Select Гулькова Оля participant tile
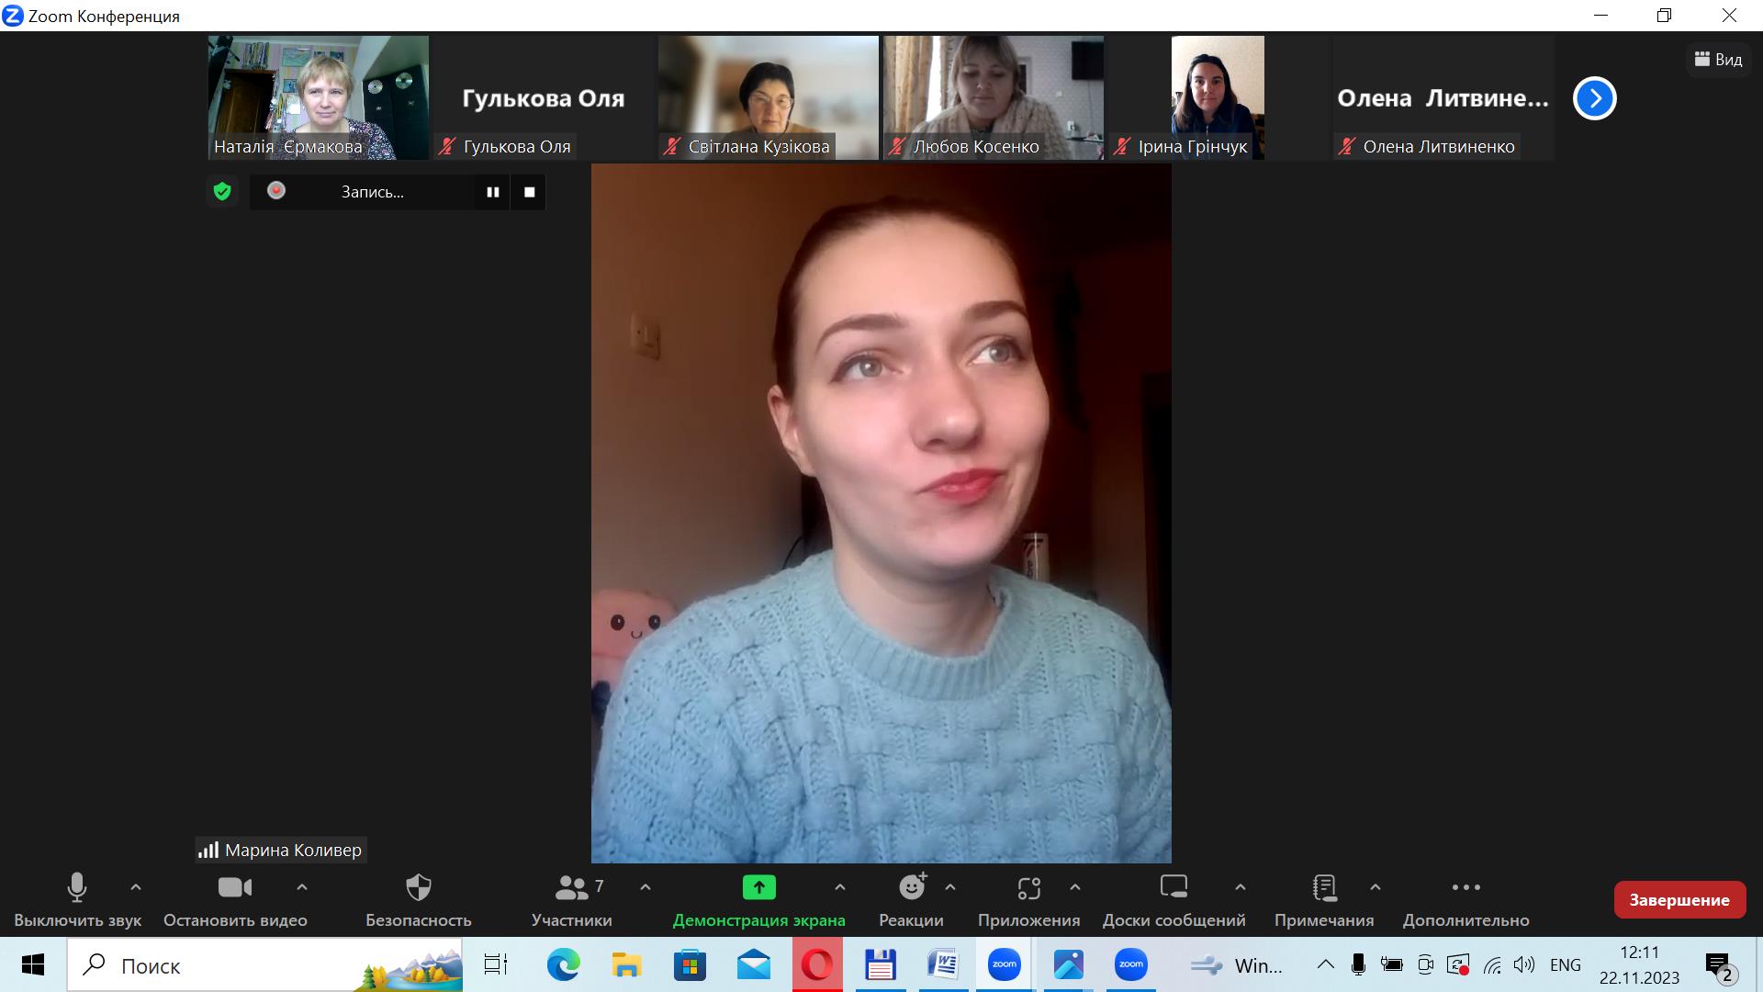The height and width of the screenshot is (992, 1763). point(544,97)
